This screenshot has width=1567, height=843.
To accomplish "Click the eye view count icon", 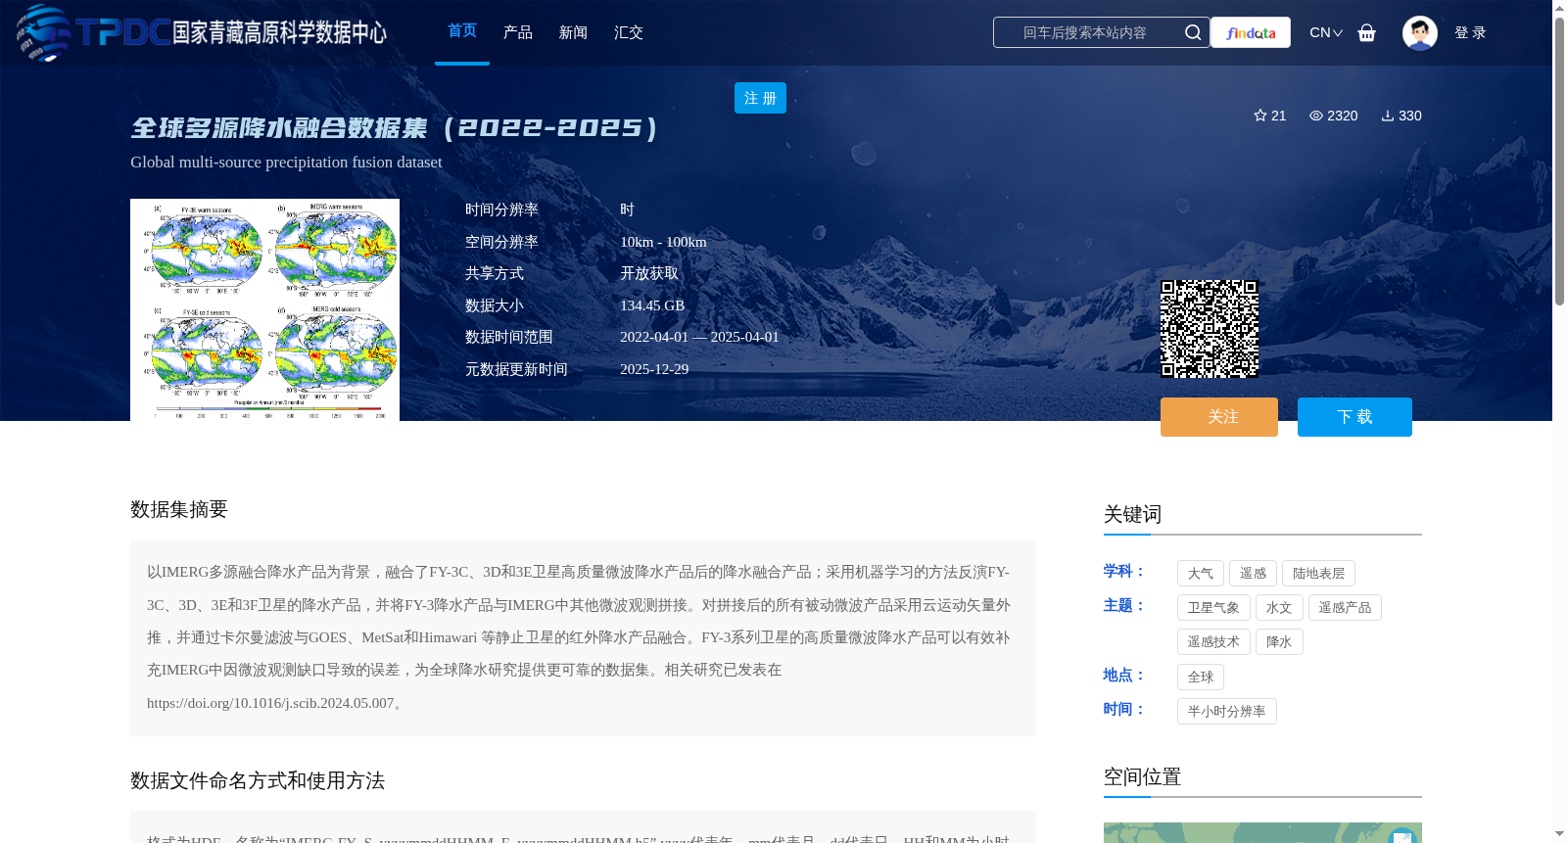I will pos(1316,116).
